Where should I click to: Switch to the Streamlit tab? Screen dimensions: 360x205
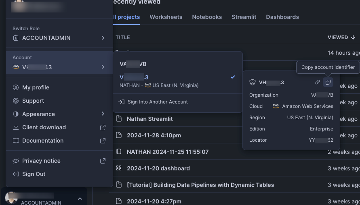tap(244, 17)
